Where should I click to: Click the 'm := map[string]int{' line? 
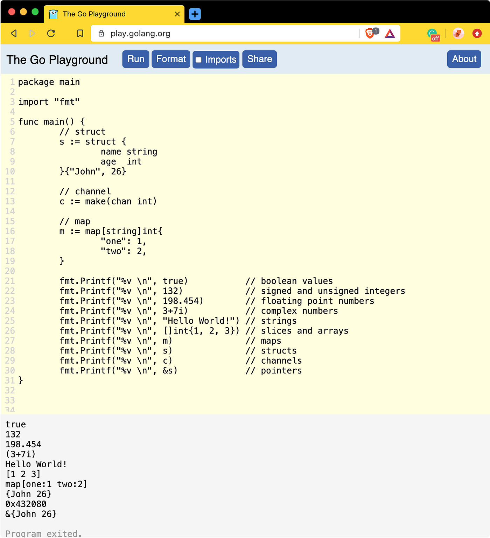pyautogui.click(x=111, y=231)
